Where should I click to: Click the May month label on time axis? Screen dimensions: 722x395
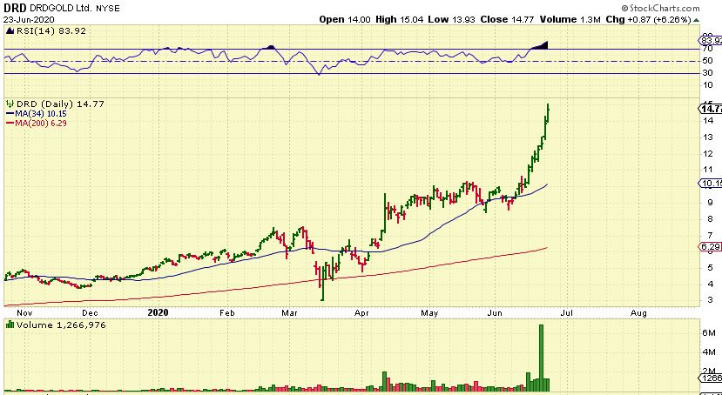point(429,312)
